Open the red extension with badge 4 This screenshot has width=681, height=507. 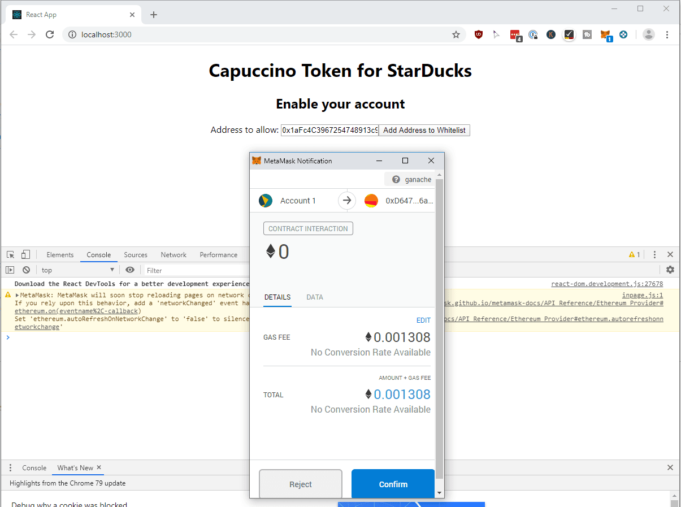click(515, 34)
